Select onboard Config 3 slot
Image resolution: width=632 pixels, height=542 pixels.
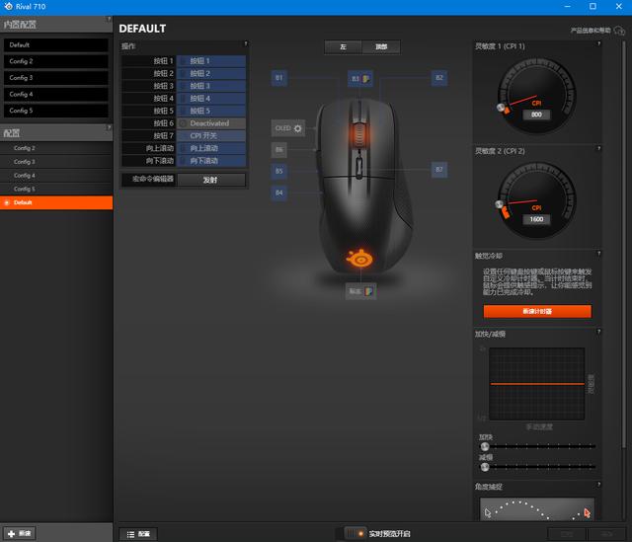(56, 78)
